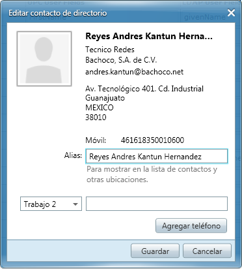Open the Trabajo 2 phone type dropdown

(x=51, y=204)
